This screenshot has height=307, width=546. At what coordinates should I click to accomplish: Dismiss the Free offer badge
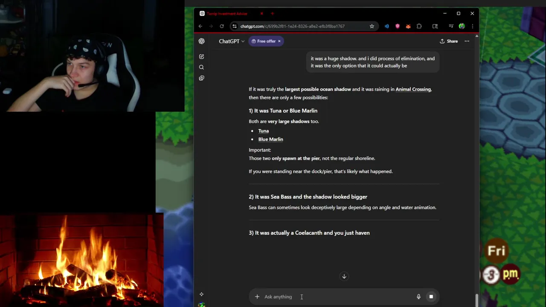[x=279, y=41]
